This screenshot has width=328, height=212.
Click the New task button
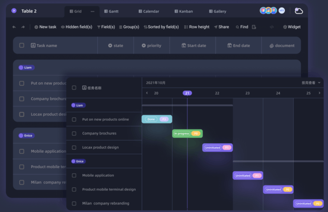(45, 27)
